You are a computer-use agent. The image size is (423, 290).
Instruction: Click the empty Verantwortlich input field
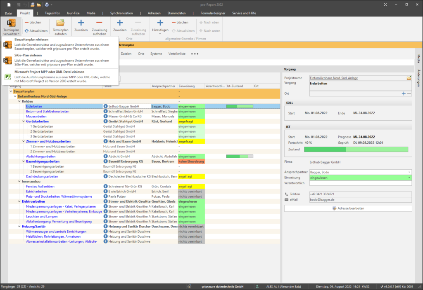pyautogui.click(x=360, y=183)
